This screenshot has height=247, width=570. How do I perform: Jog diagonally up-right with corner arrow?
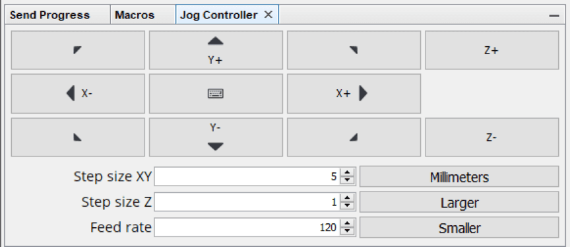coord(354,50)
